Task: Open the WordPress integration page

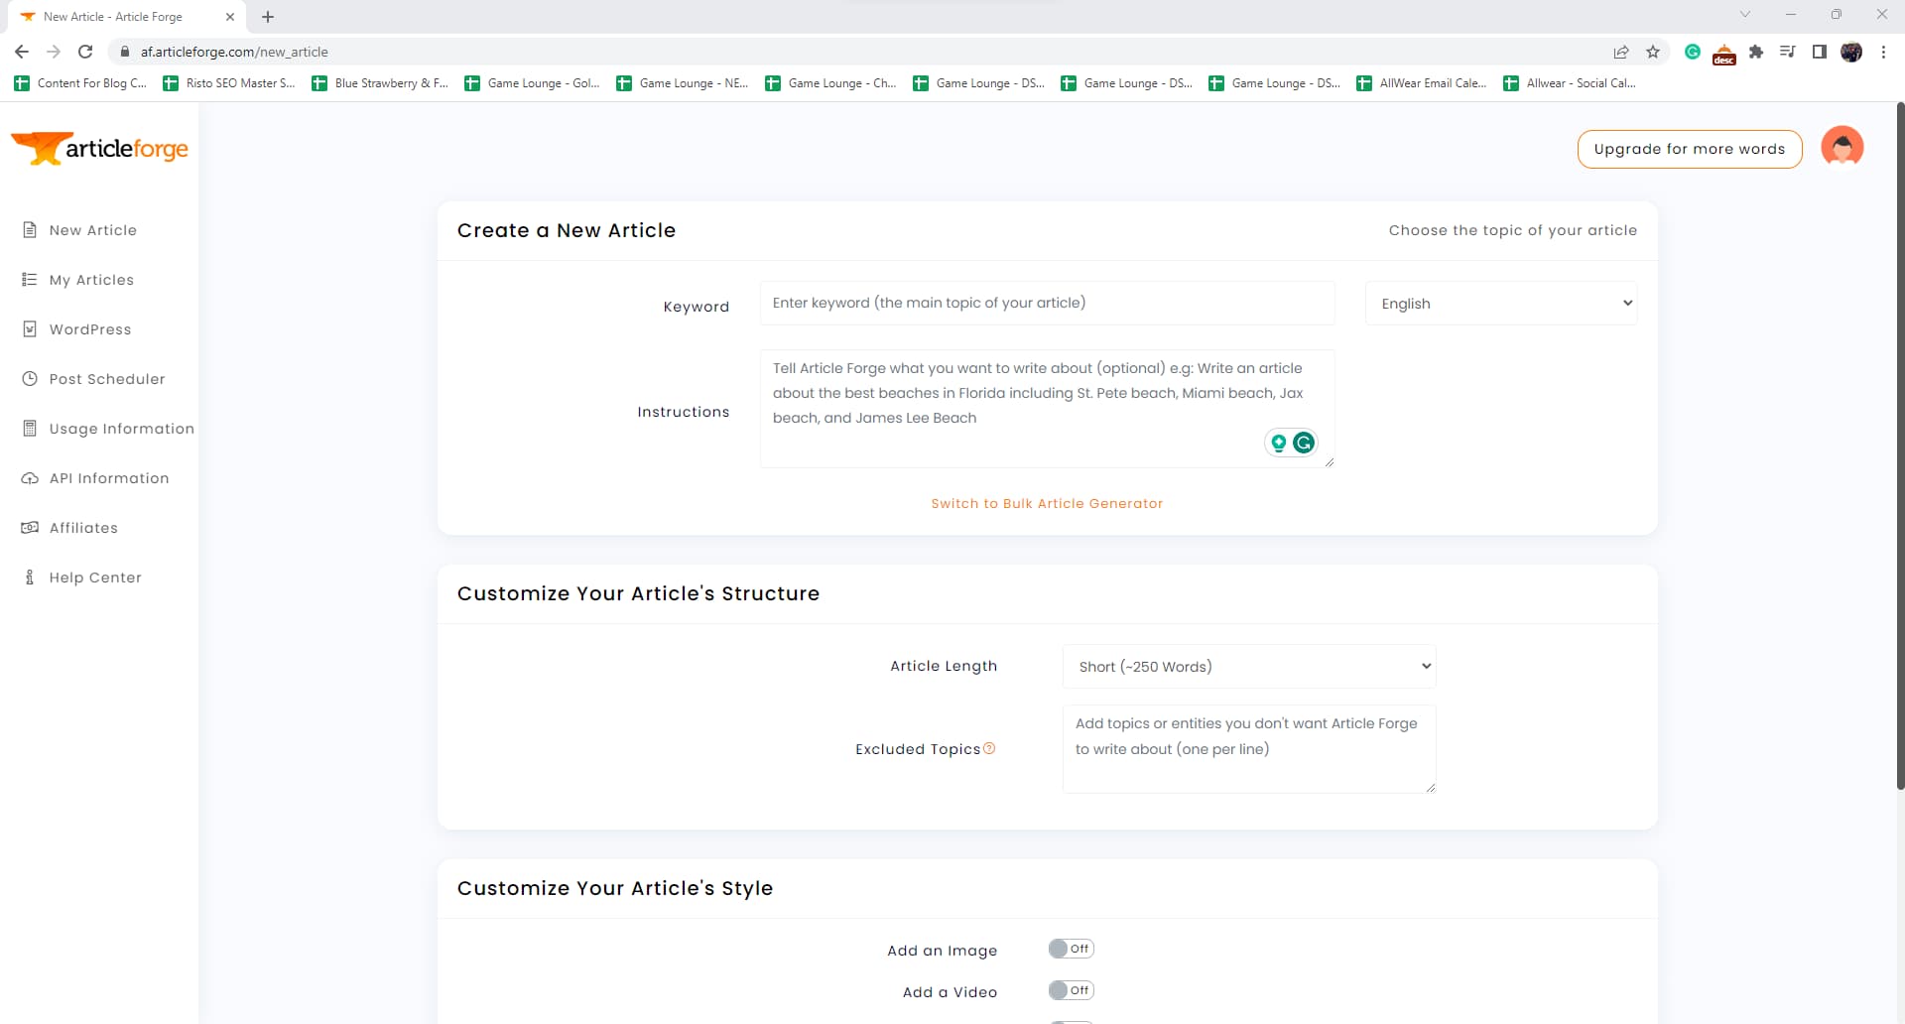Action: [90, 328]
